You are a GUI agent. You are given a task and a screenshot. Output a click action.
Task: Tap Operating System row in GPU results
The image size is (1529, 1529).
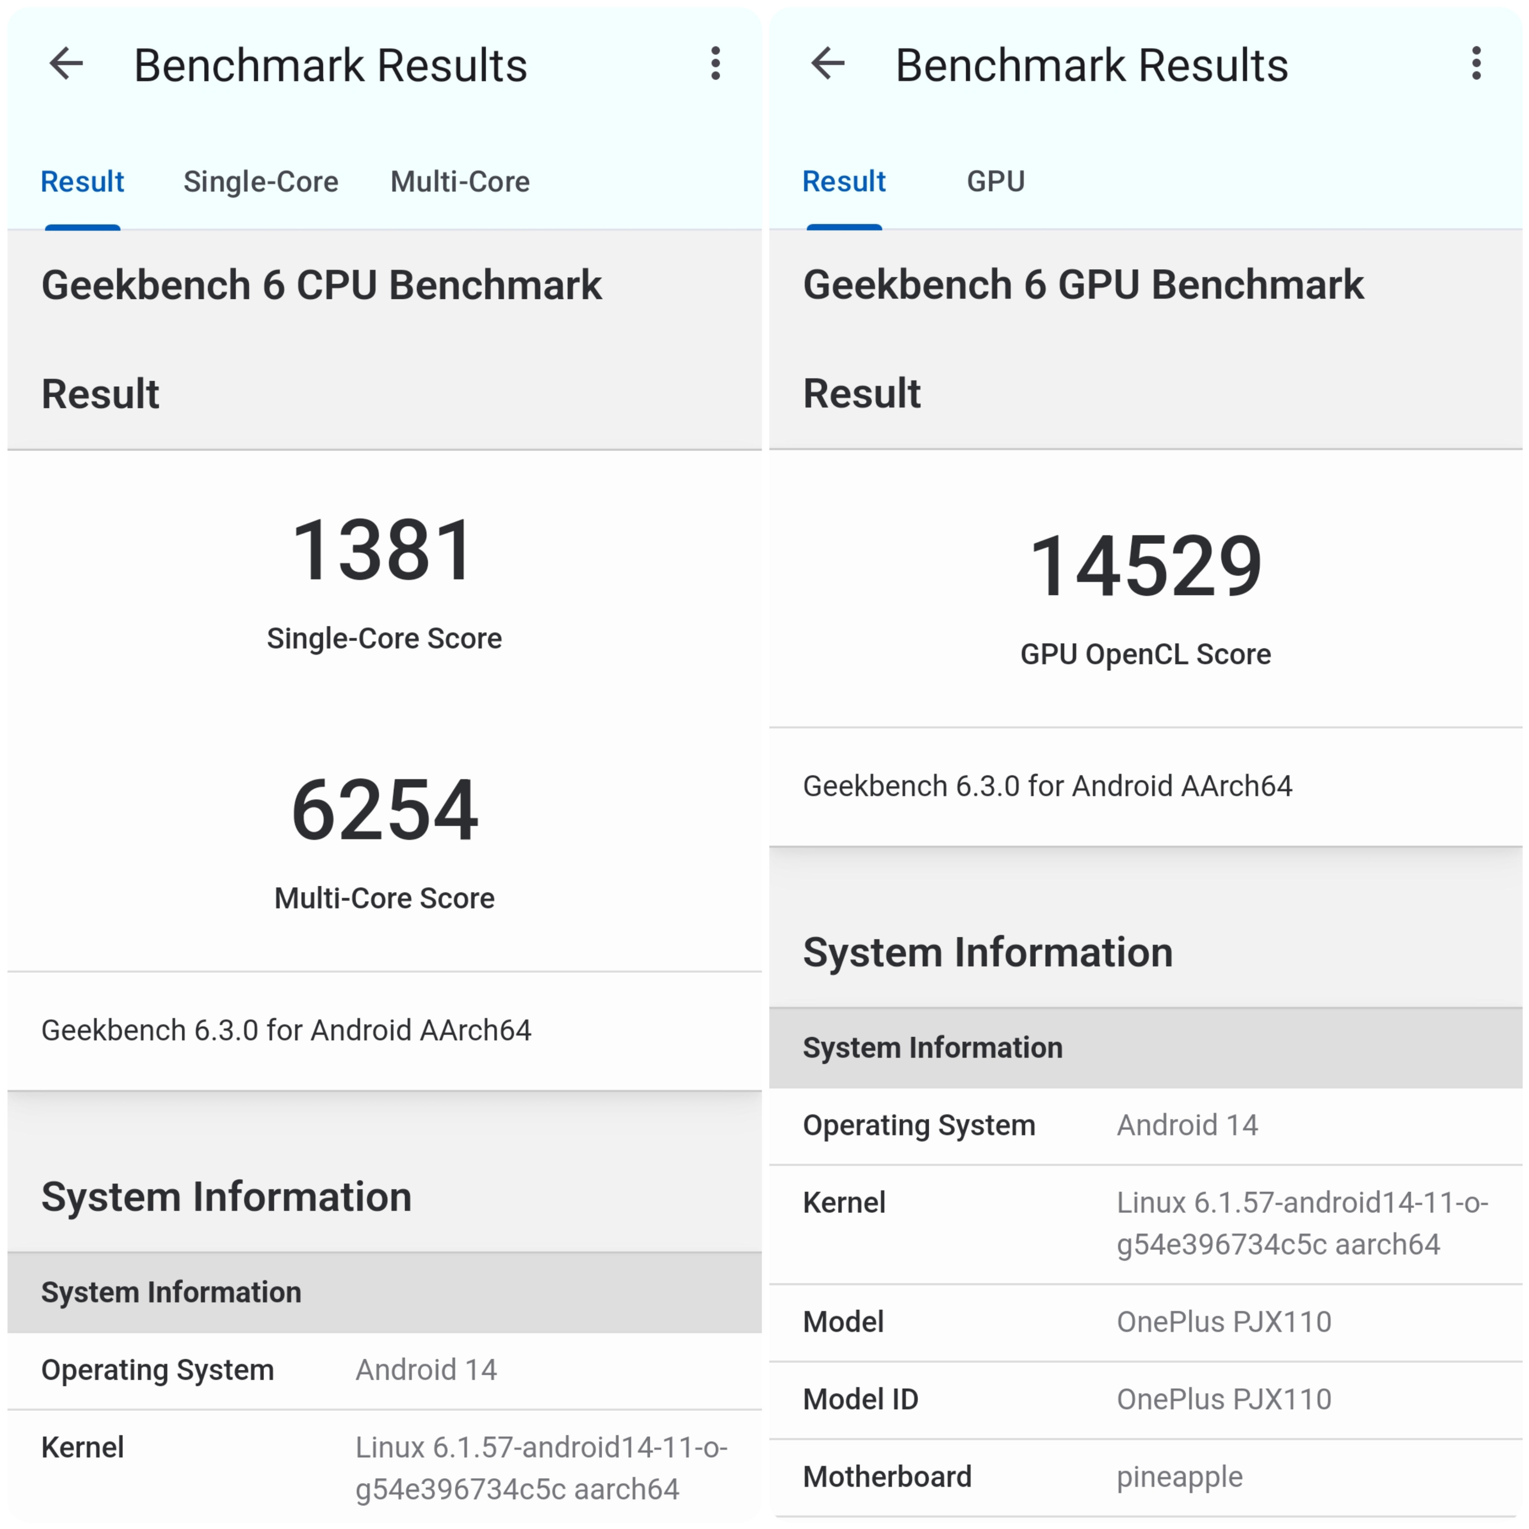[x=1145, y=1125]
